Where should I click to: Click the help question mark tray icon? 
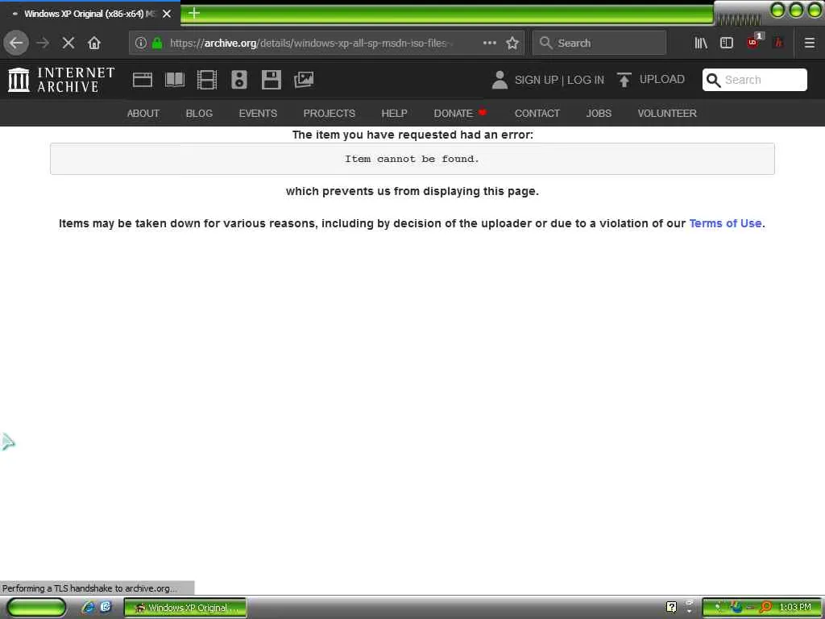(671, 607)
